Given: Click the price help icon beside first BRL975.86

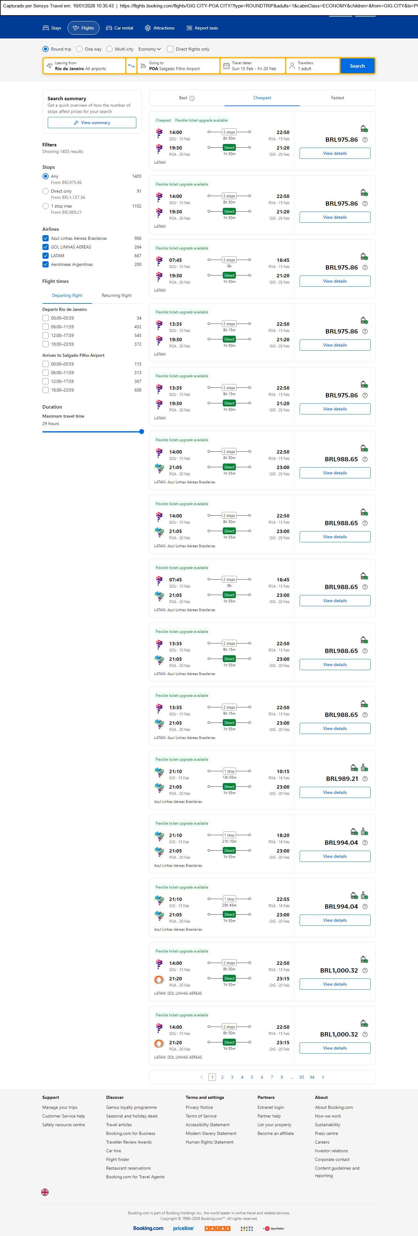Looking at the screenshot, I should click(365, 140).
